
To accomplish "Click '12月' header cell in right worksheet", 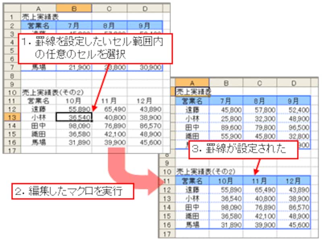I will (x=294, y=181).
